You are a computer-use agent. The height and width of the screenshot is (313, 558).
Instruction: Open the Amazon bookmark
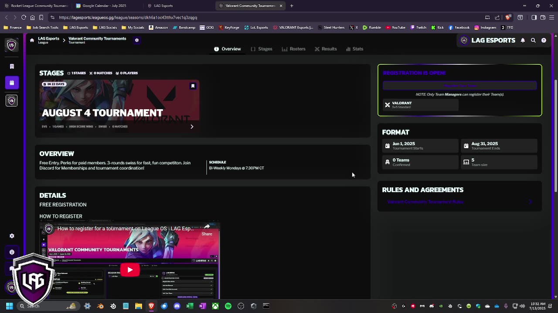pos(158,27)
